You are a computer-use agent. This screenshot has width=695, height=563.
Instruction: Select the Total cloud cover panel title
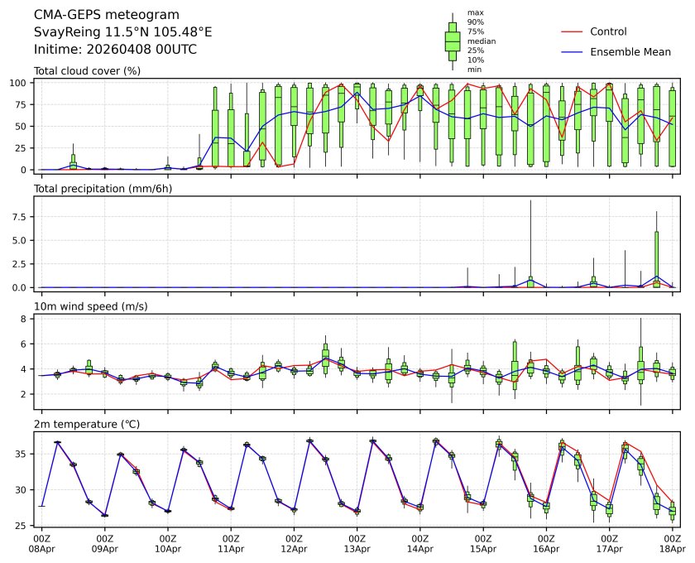(87, 70)
